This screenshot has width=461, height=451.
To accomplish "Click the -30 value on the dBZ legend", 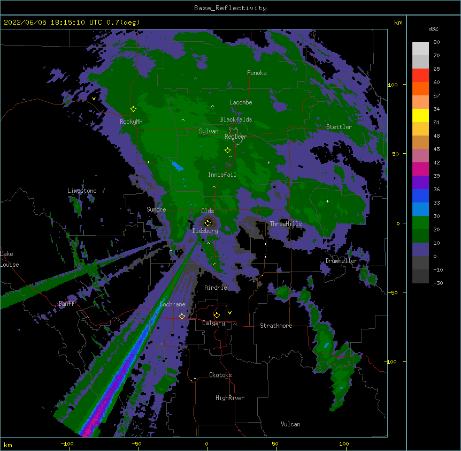I will click(438, 283).
